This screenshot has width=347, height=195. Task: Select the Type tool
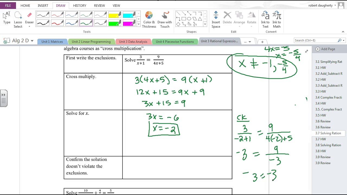7,18
